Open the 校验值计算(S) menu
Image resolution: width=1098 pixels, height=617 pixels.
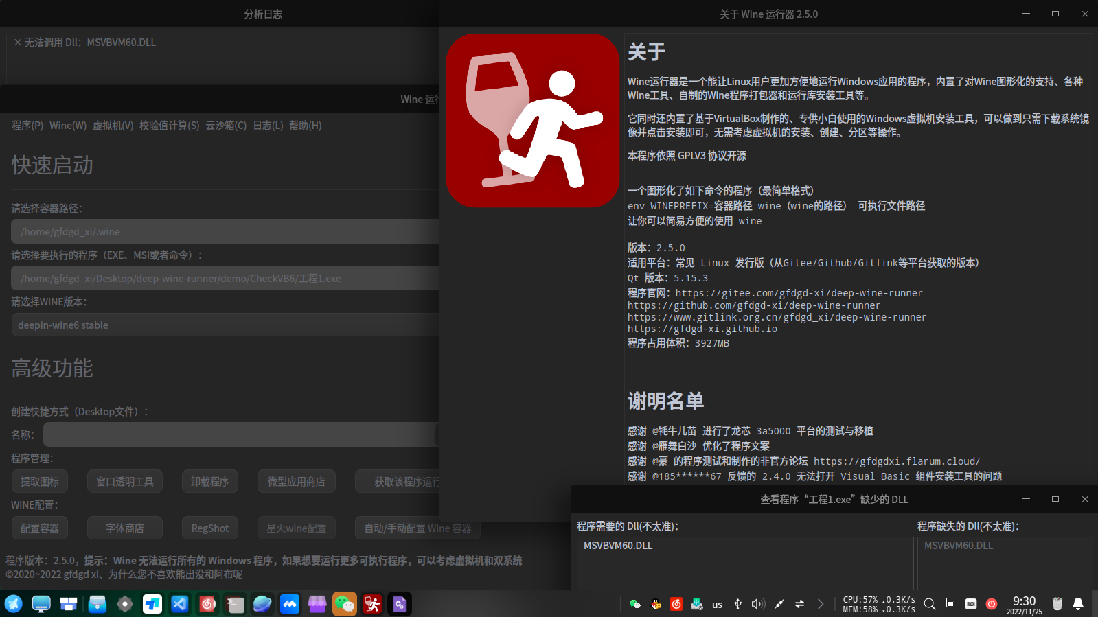click(170, 126)
